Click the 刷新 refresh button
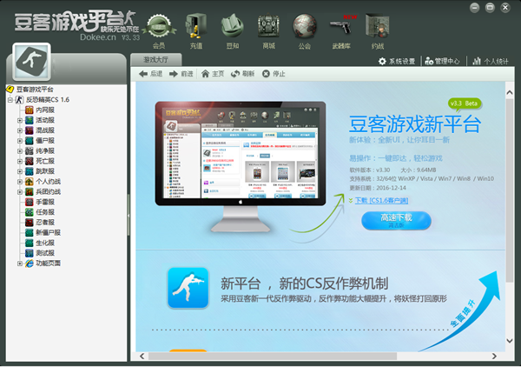The image size is (521, 367). pos(242,74)
